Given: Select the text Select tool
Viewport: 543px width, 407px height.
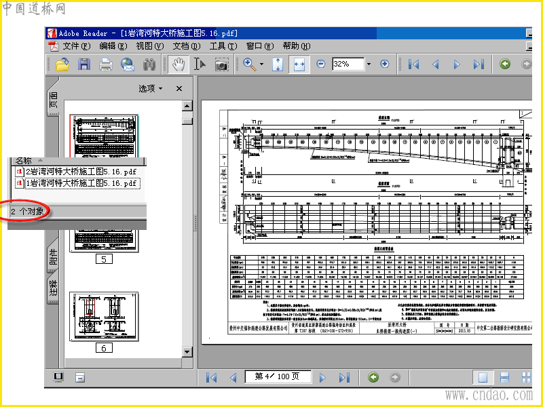Looking at the screenshot, I should pyautogui.click(x=200, y=64).
